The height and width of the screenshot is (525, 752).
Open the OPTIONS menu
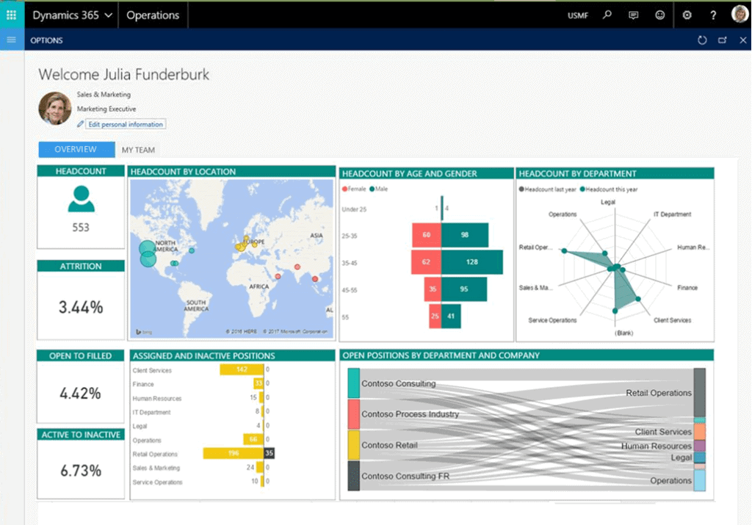coord(46,40)
